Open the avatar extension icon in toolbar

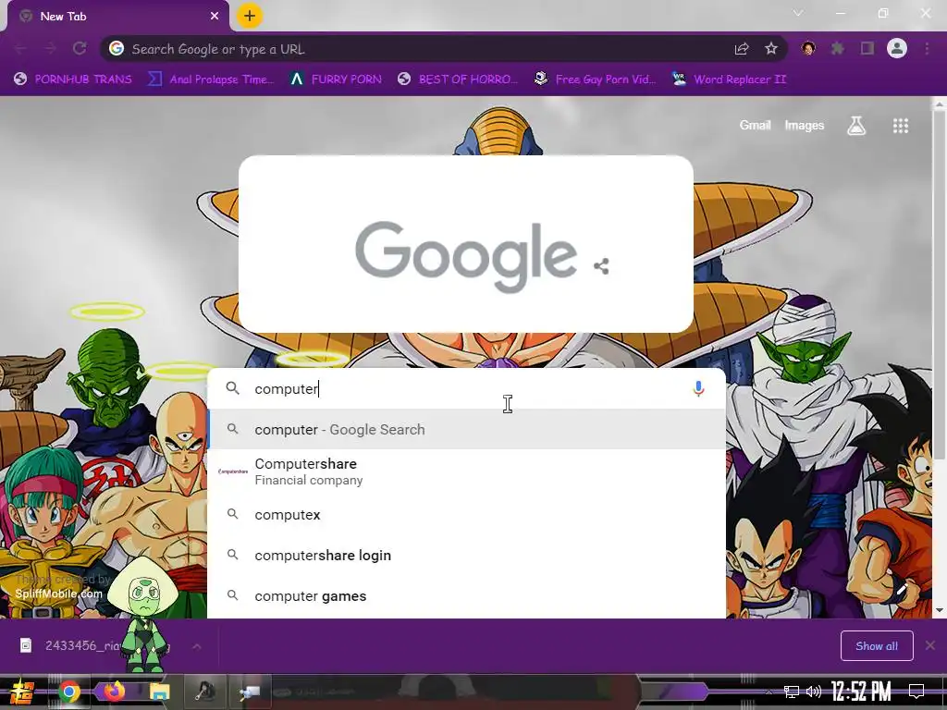(x=808, y=48)
